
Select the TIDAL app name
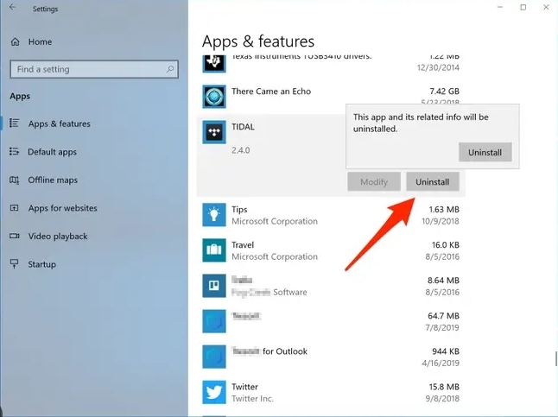tap(243, 127)
